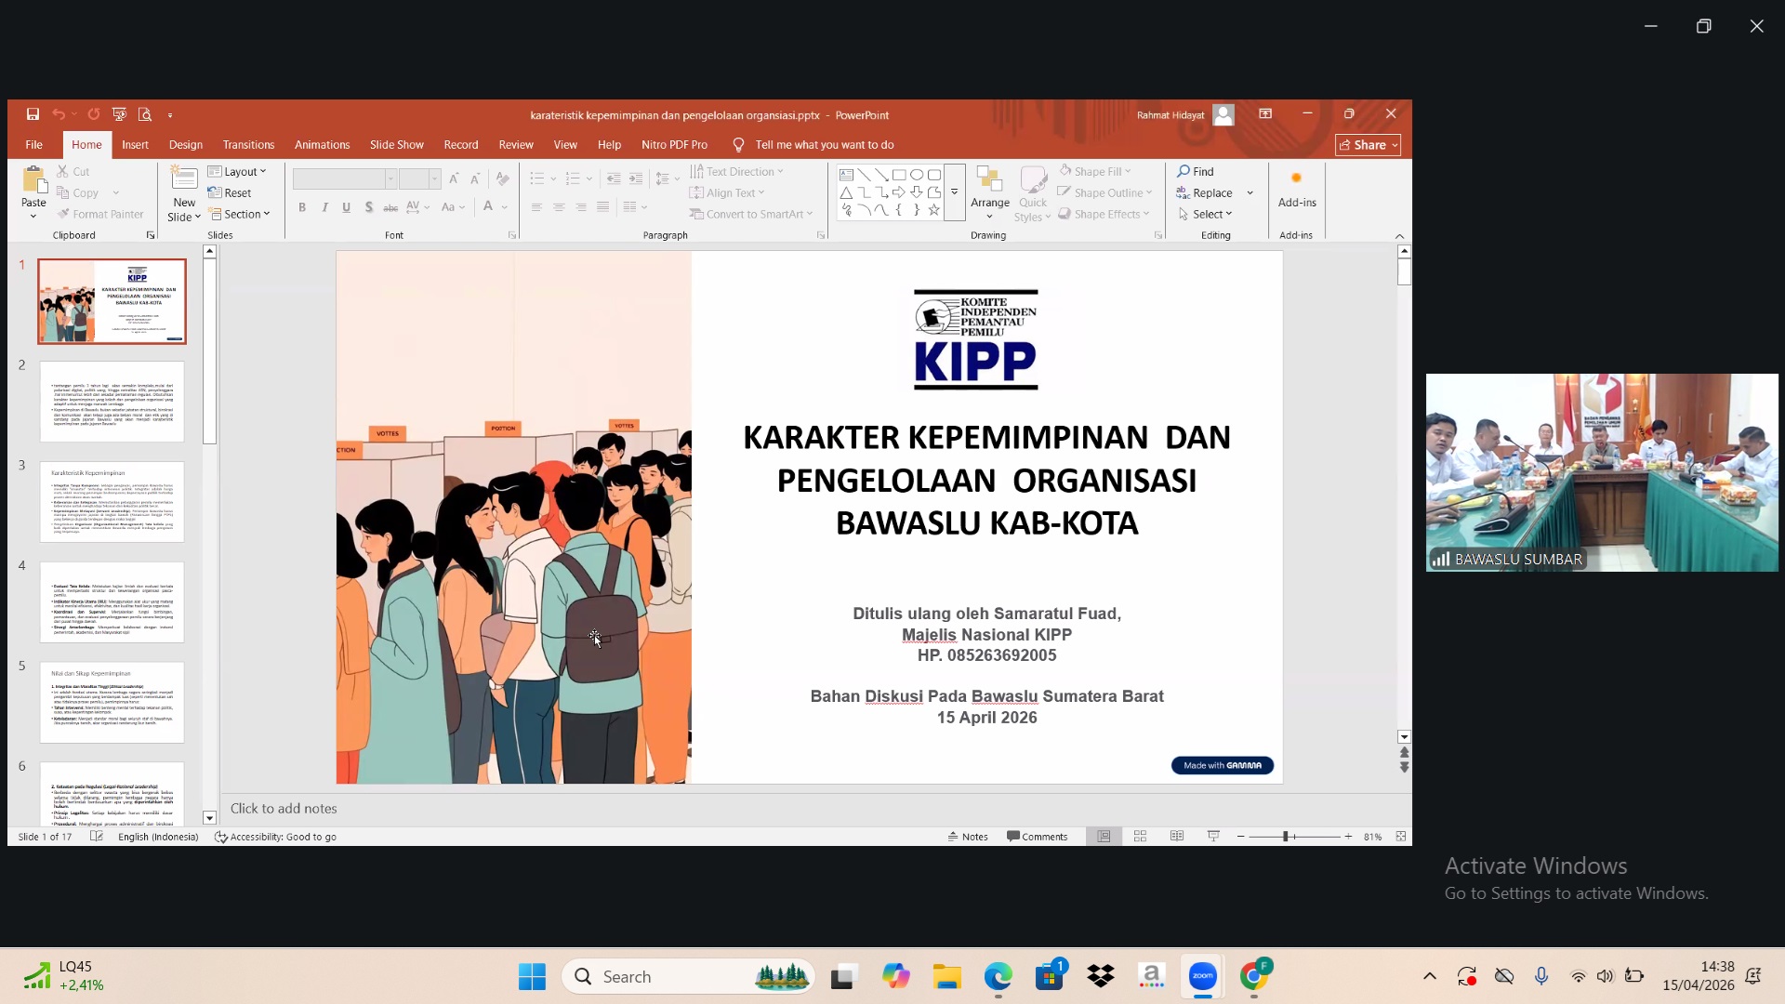The image size is (1785, 1004).
Task: Expand Text Direction dropdown
Action: pyautogui.click(x=736, y=171)
